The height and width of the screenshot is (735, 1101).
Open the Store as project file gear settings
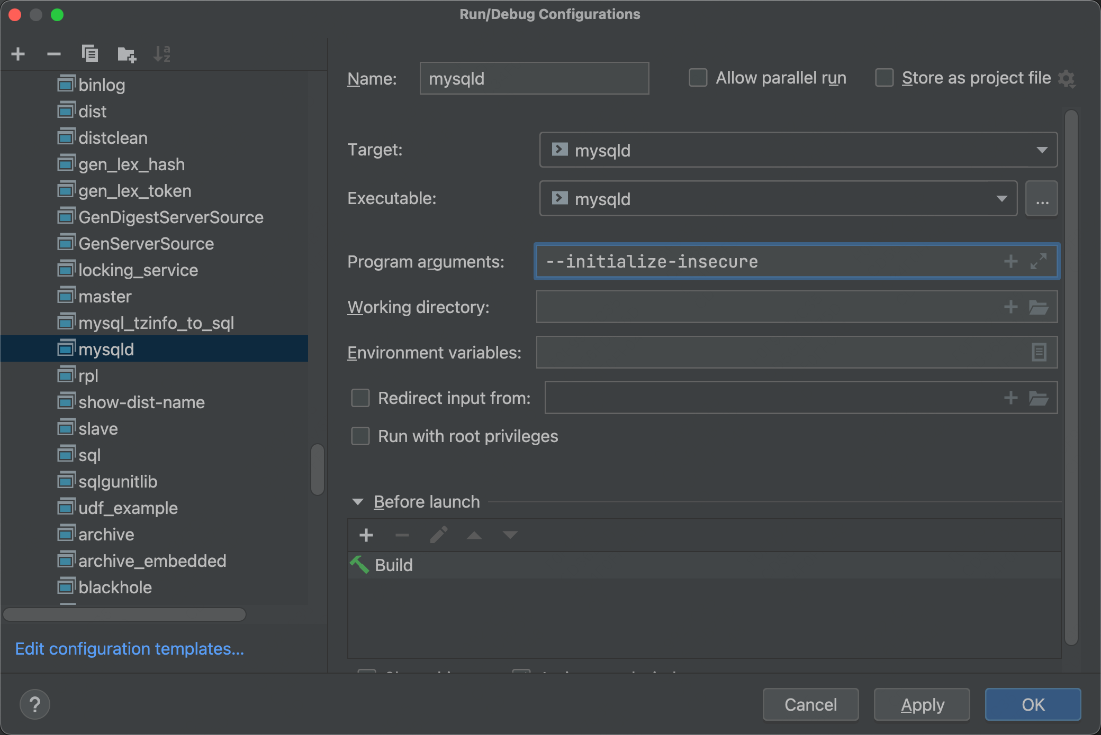(1067, 79)
